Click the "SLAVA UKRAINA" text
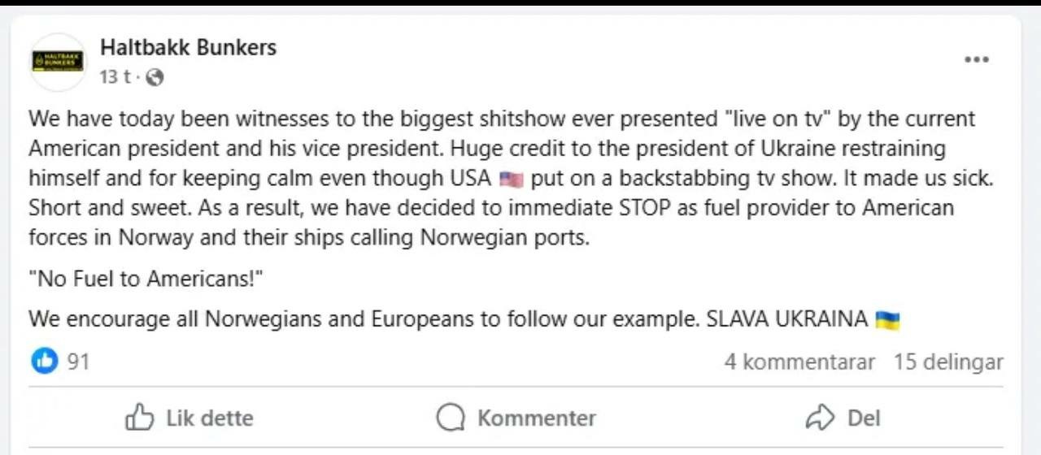 coord(786,319)
